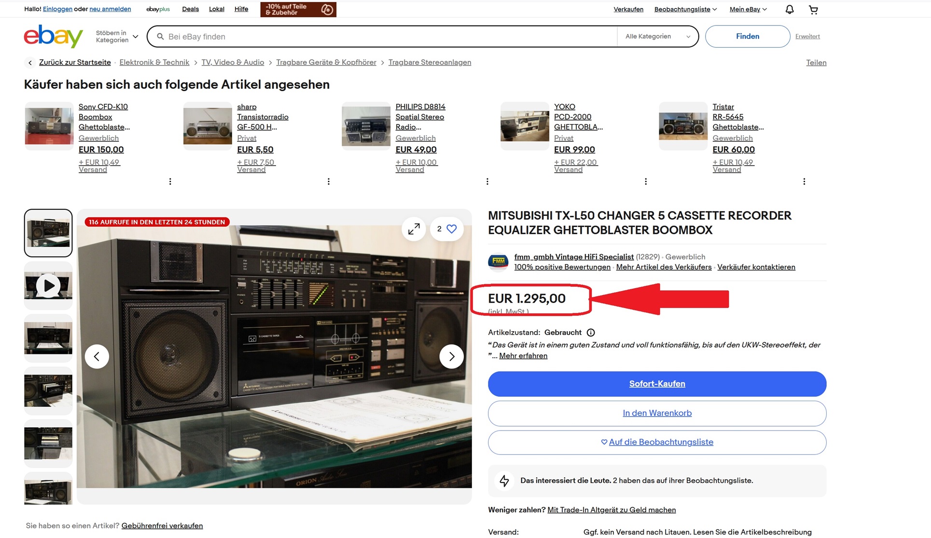
Task: Go to the Elektronik & Technik breadcrumb
Action: coord(154,63)
